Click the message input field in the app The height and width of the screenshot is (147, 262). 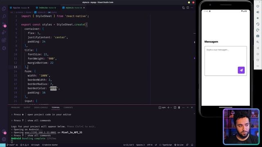pyautogui.click(x=226, y=61)
